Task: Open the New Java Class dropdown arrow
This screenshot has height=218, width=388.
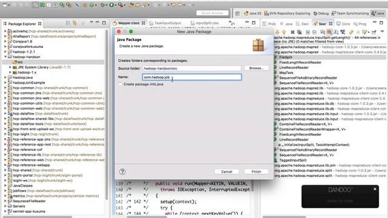Action: tap(96, 5)
